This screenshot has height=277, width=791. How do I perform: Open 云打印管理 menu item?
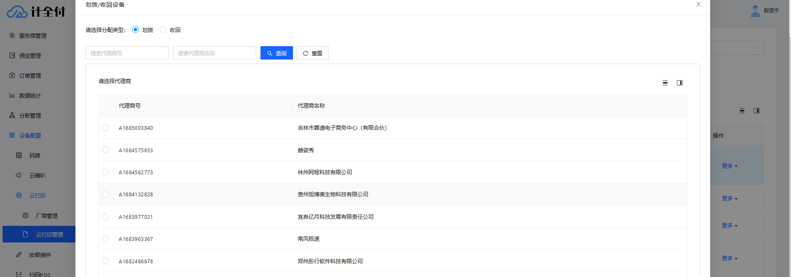pyautogui.click(x=49, y=235)
